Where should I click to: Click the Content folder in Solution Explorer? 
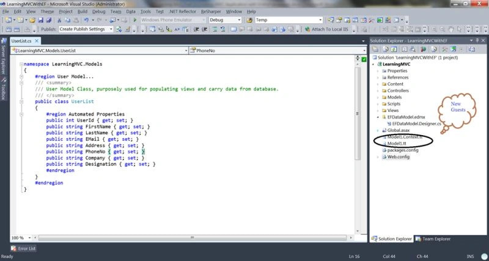395,84
